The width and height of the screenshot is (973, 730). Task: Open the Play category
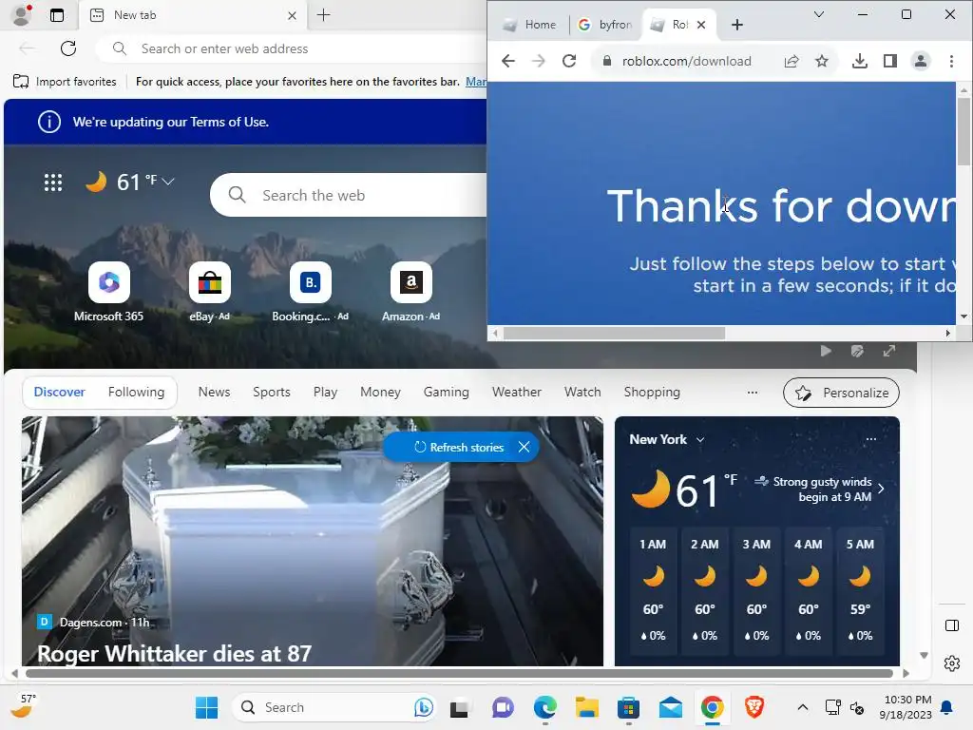325,392
